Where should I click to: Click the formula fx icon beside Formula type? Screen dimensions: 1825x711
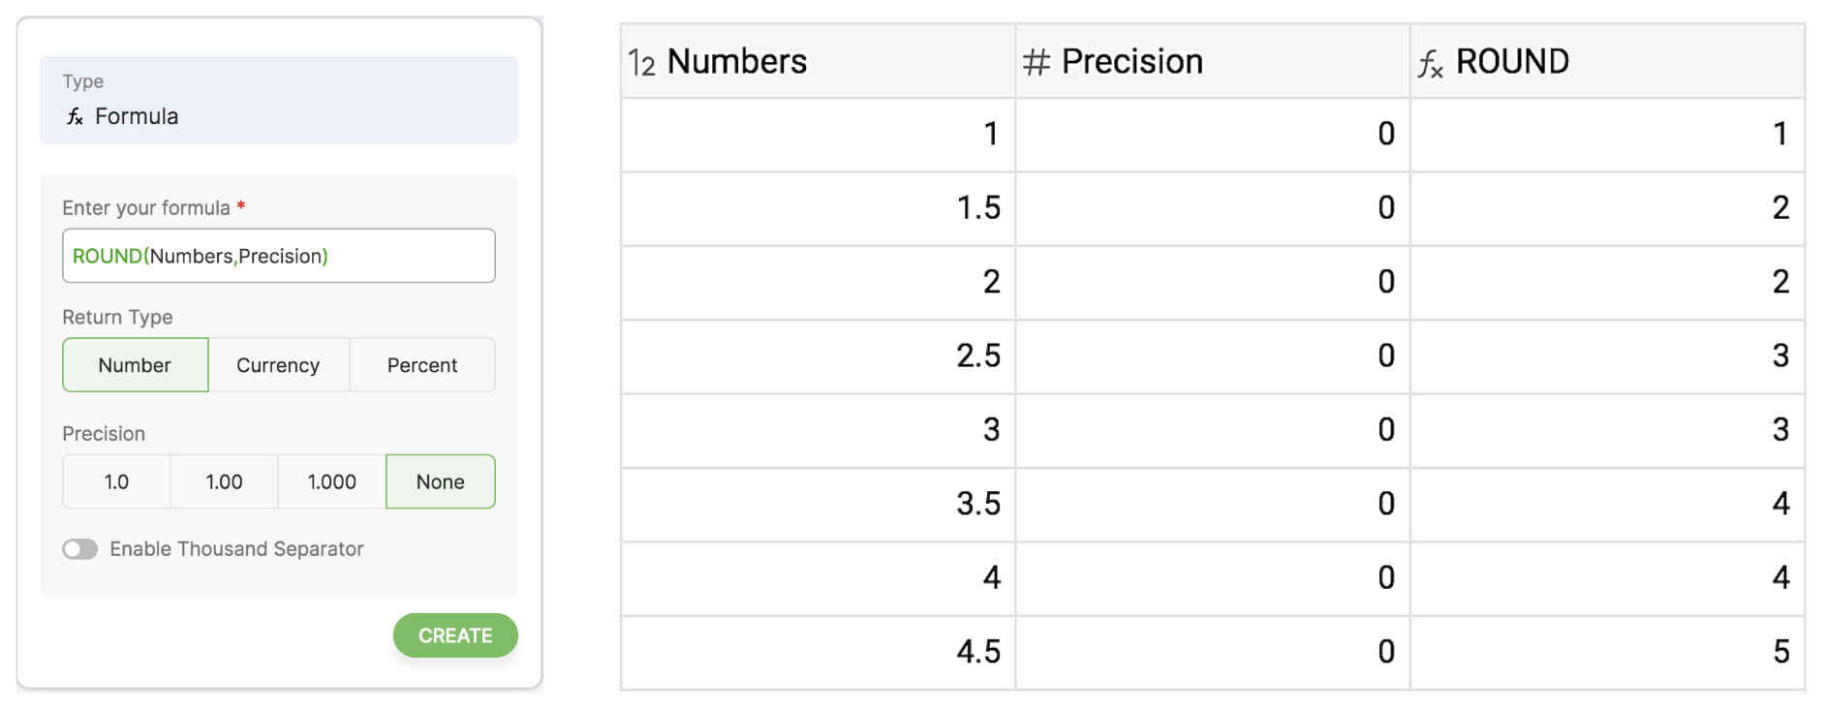75,117
